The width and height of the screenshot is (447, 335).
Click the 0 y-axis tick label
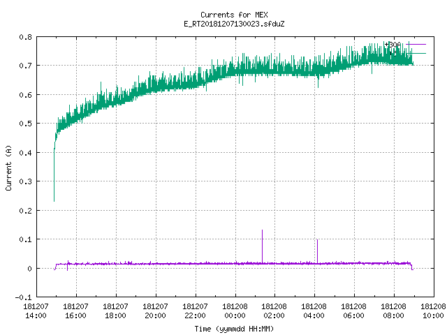[x=29, y=269]
